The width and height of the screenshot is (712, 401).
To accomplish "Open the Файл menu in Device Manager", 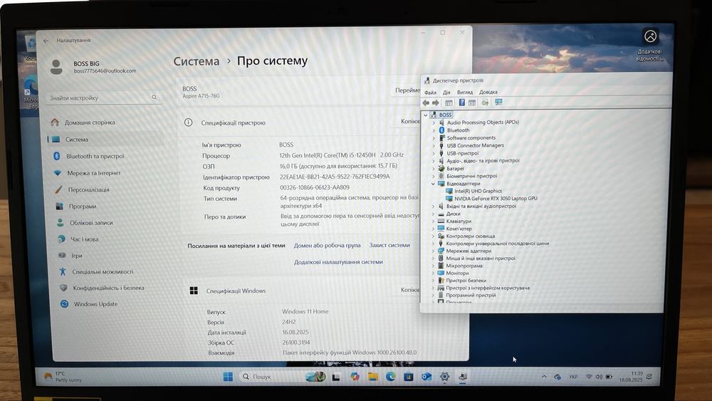I will [430, 92].
